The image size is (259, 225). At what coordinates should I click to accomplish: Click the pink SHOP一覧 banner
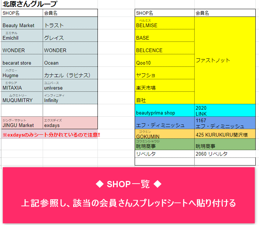pos(129,195)
